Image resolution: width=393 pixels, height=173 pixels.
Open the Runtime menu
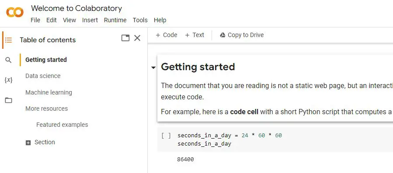pos(115,20)
